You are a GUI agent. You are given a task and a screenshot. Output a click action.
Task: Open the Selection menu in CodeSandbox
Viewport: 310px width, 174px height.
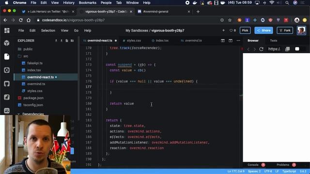click(48, 30)
